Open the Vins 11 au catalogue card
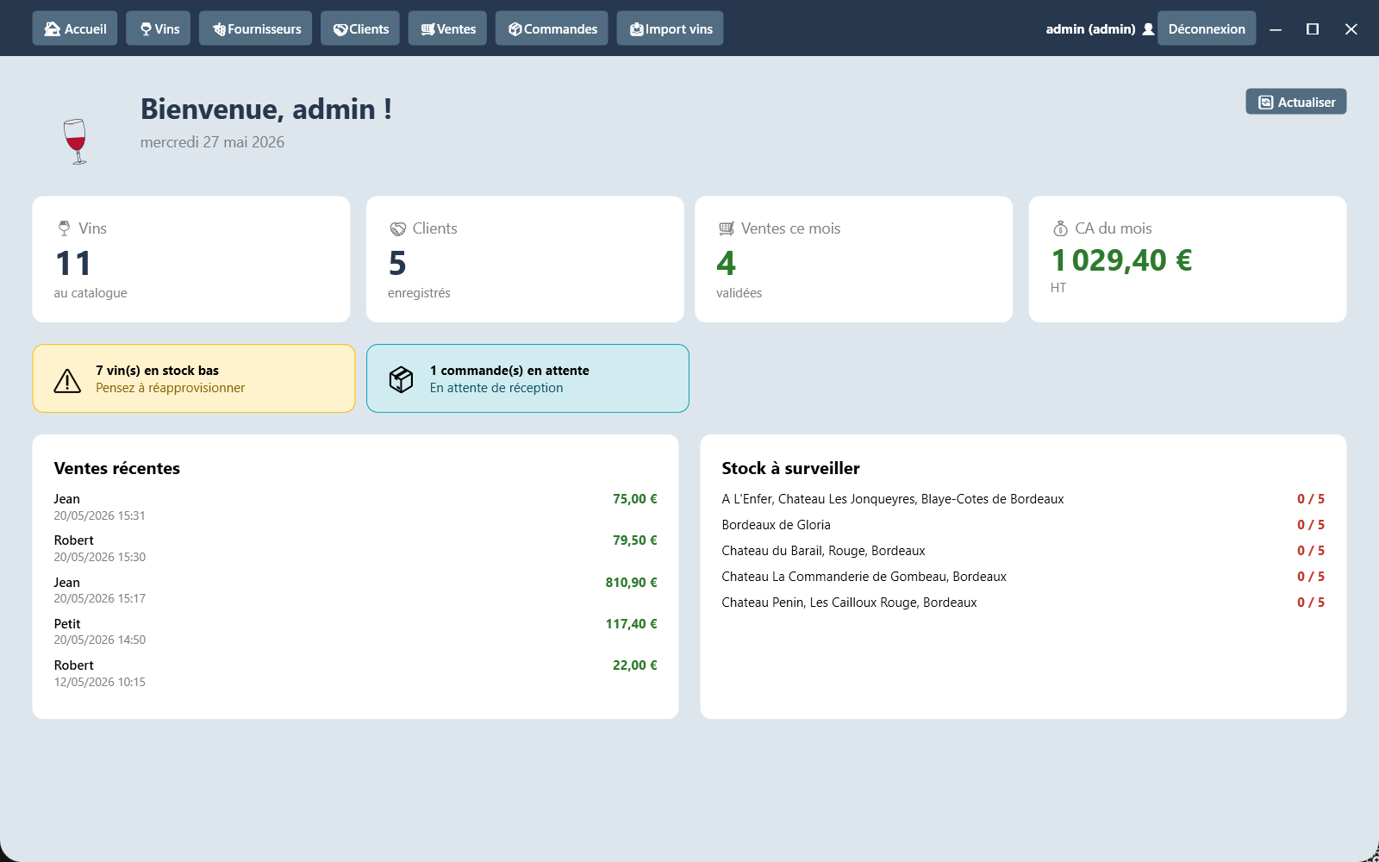1379x862 pixels. click(191, 259)
